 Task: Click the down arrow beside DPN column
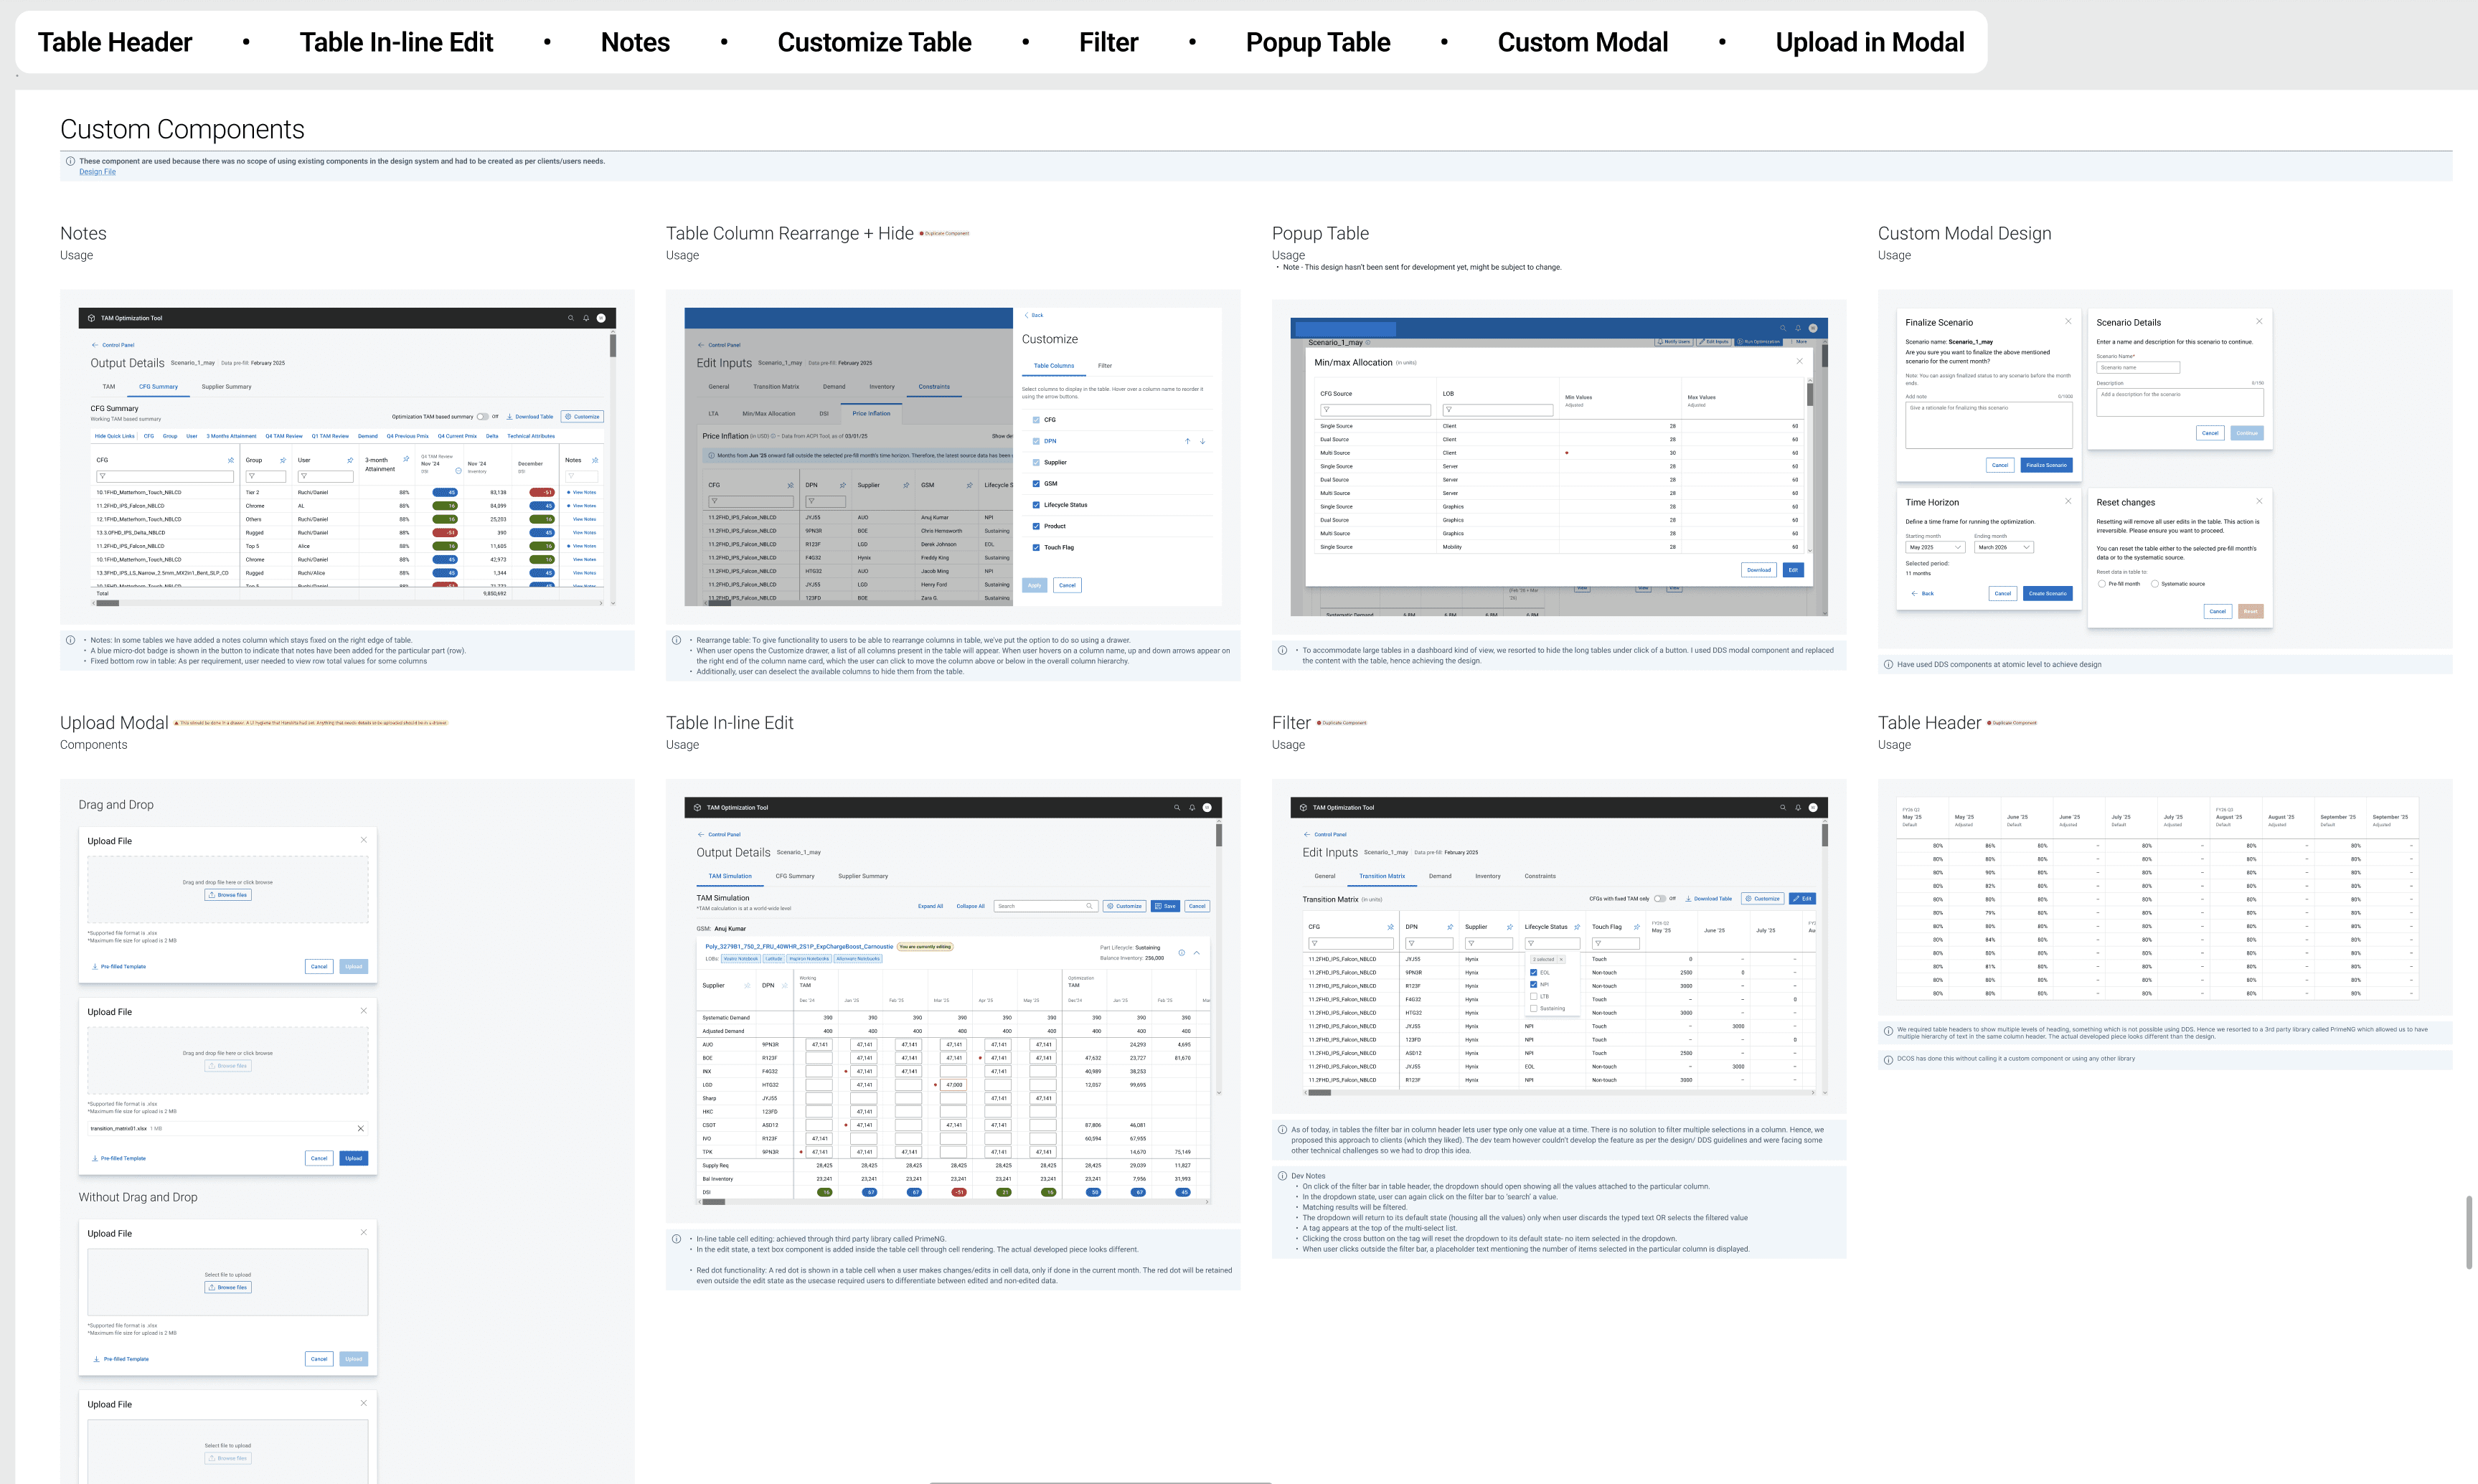pyautogui.click(x=1202, y=441)
